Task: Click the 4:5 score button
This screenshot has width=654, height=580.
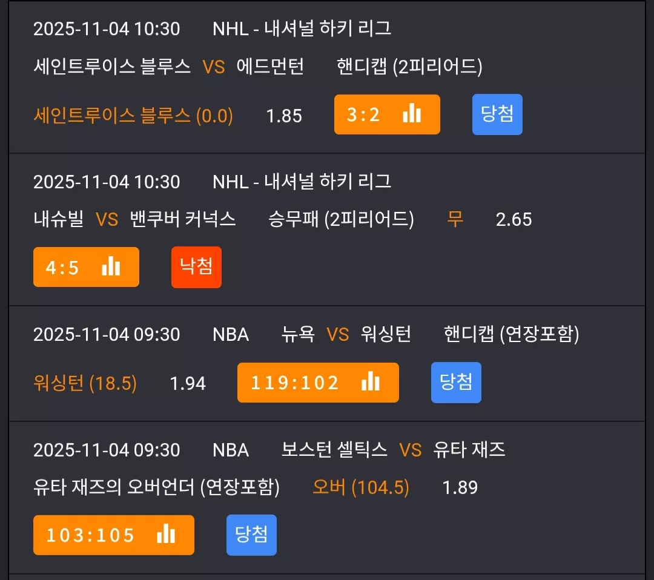Action: click(x=87, y=267)
